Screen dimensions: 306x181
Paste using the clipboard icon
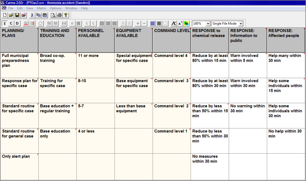point(45,15)
